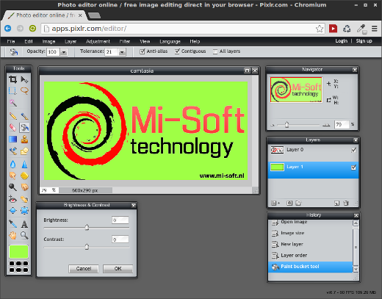Image resolution: width=382 pixels, height=299 pixels.
Task: Click the Navigator zoom percentage field
Action: click(342, 124)
